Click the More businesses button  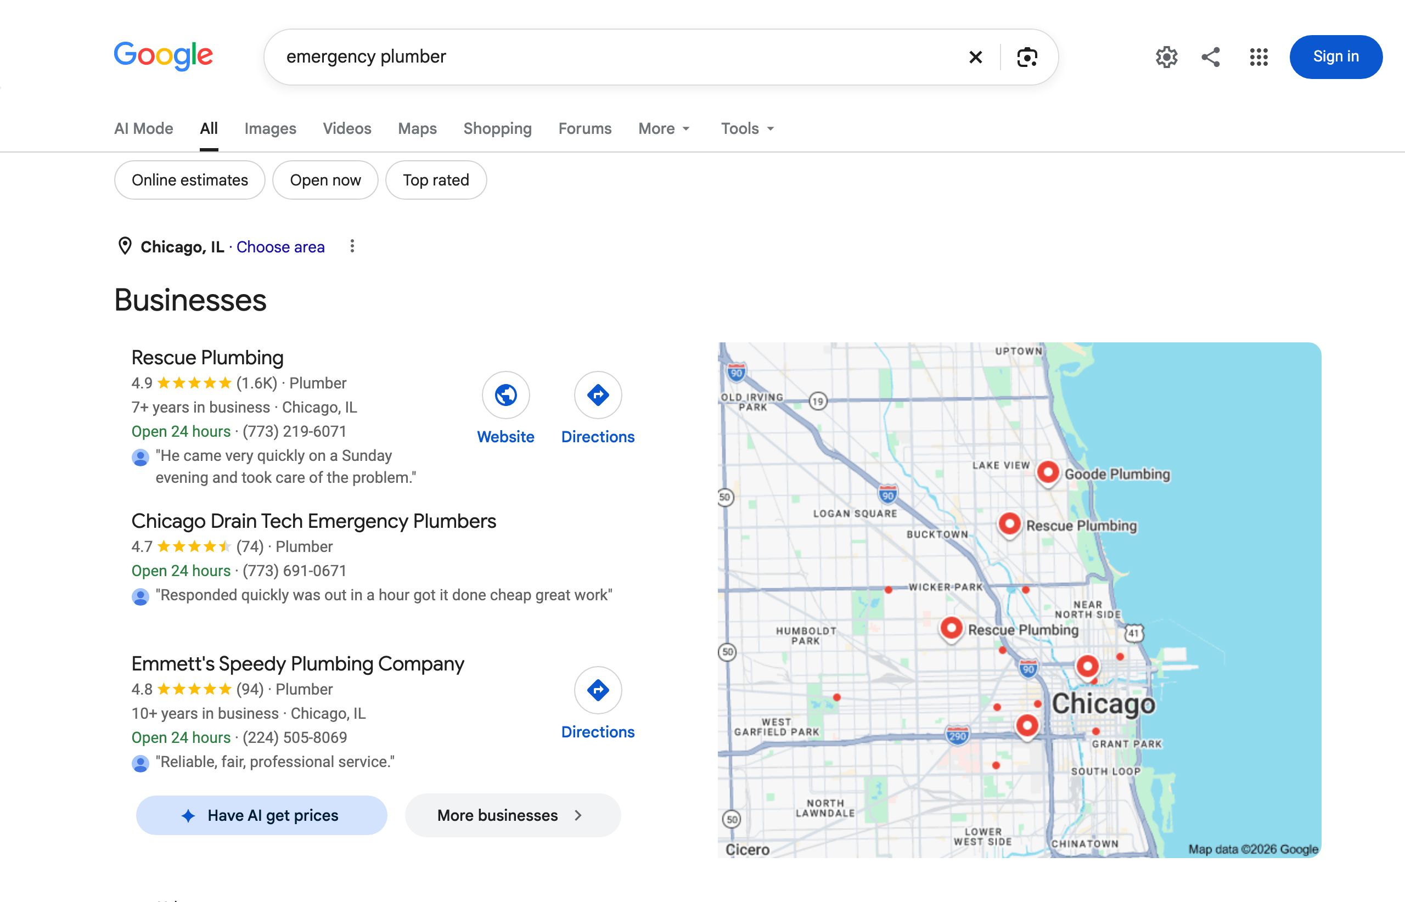[x=513, y=815]
